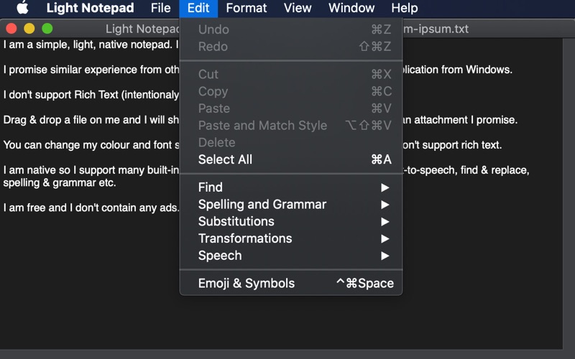The height and width of the screenshot is (359, 575).
Task: Open the Format menu
Action: tap(247, 8)
